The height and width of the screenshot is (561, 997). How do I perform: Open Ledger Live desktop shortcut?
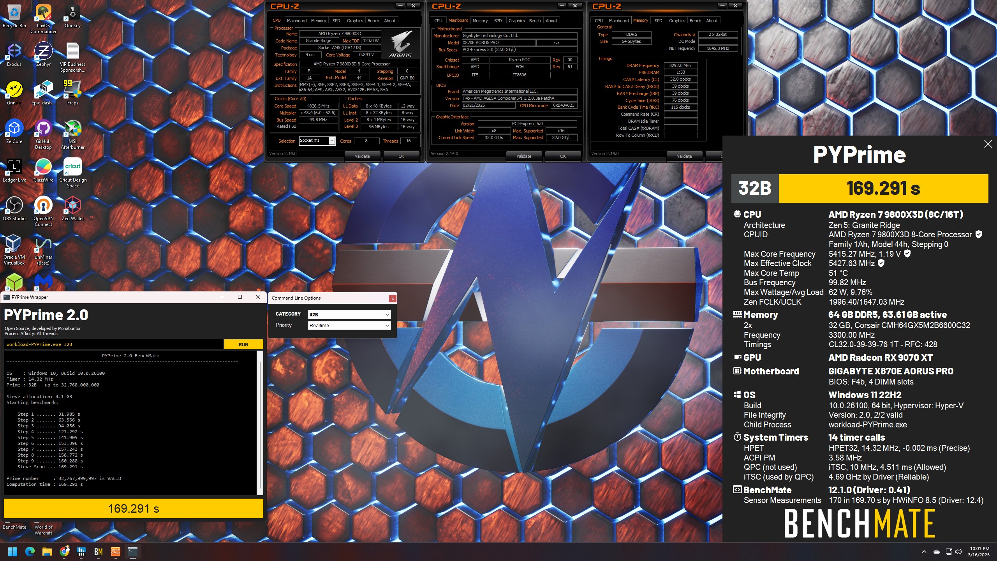(x=14, y=171)
